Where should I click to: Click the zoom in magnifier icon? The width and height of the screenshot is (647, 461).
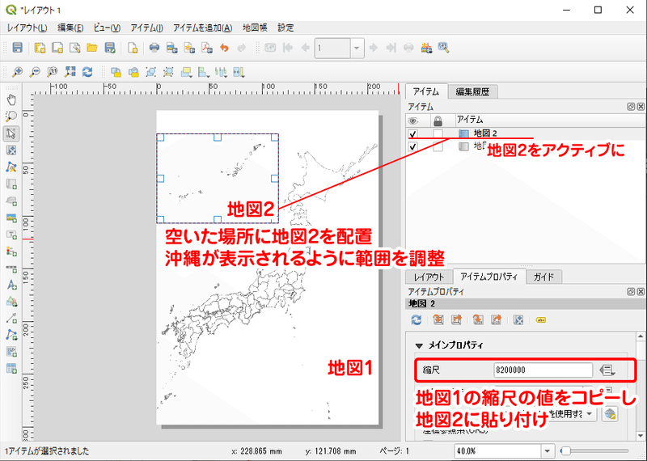pyautogui.click(x=17, y=72)
